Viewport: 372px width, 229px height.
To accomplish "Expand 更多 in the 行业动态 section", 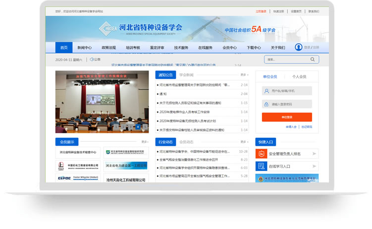I will 244,142.
